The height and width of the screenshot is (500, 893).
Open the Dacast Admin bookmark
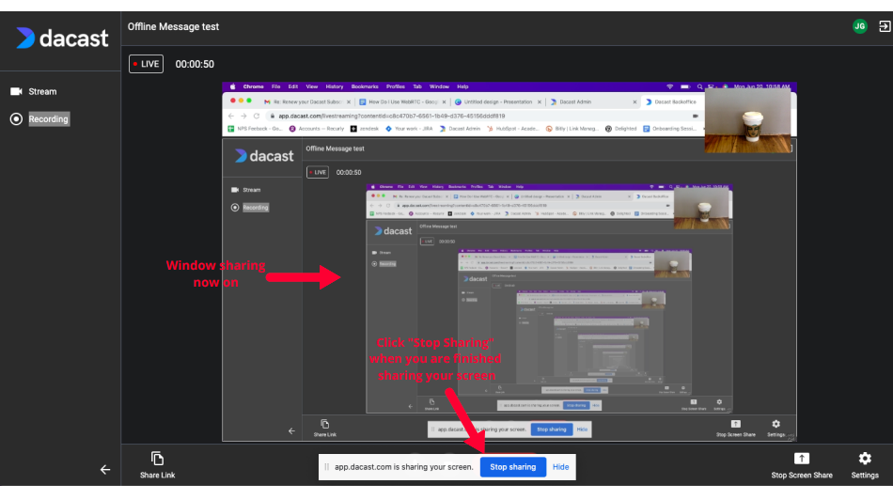point(460,129)
